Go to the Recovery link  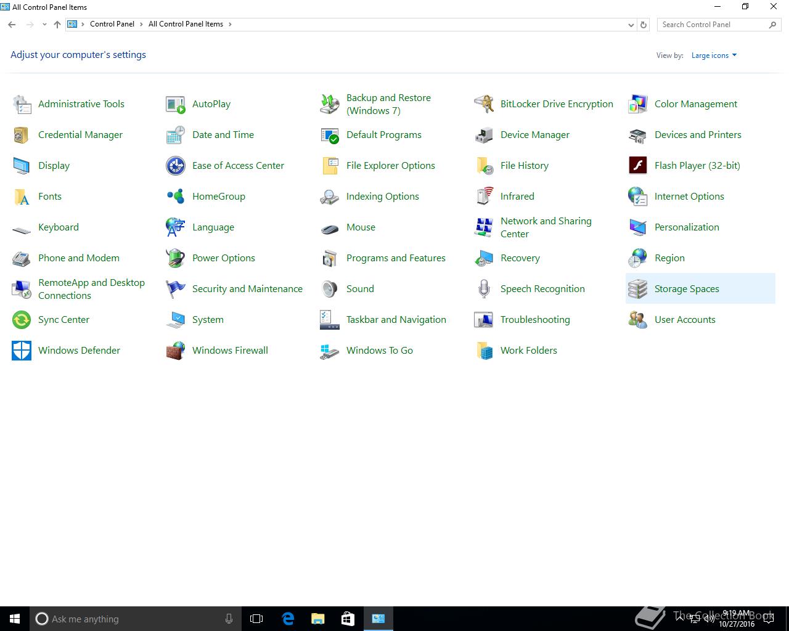point(520,258)
